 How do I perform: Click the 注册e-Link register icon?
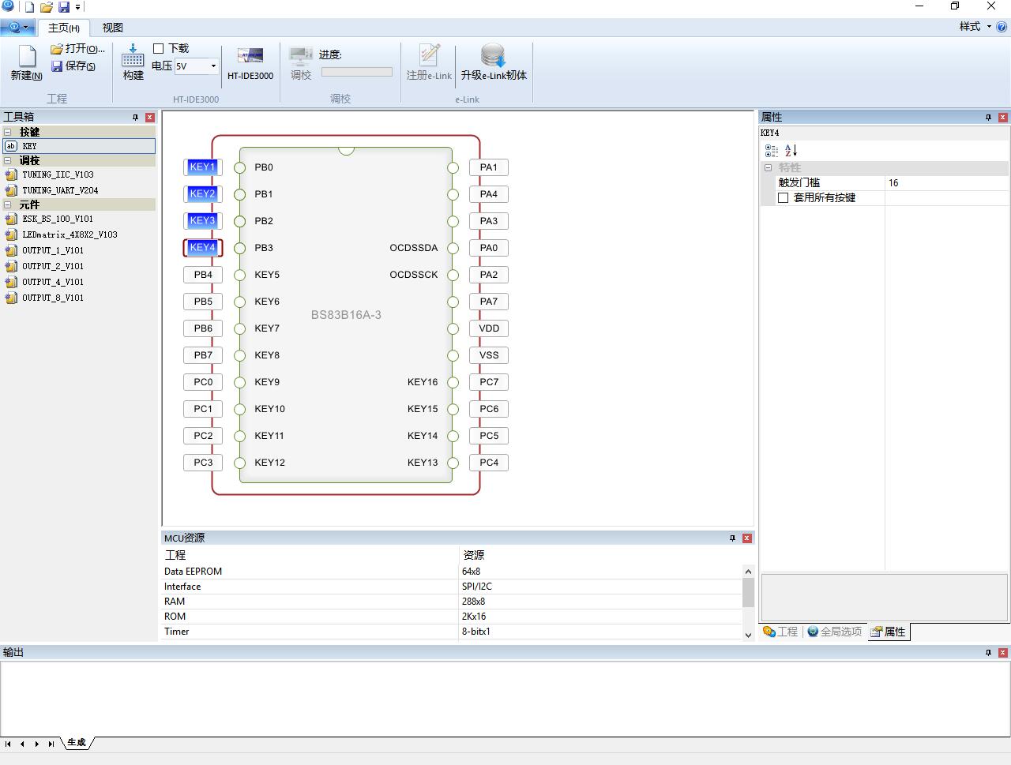[x=429, y=62]
